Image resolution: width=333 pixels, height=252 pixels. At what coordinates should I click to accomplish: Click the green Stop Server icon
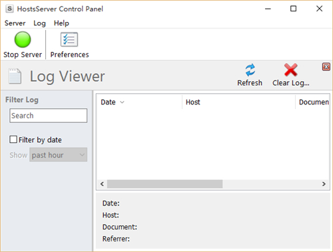pos(23,40)
